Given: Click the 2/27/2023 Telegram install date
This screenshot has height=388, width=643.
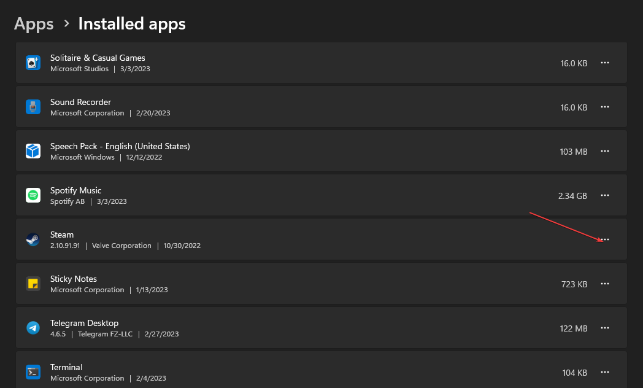Looking at the screenshot, I should [161, 334].
